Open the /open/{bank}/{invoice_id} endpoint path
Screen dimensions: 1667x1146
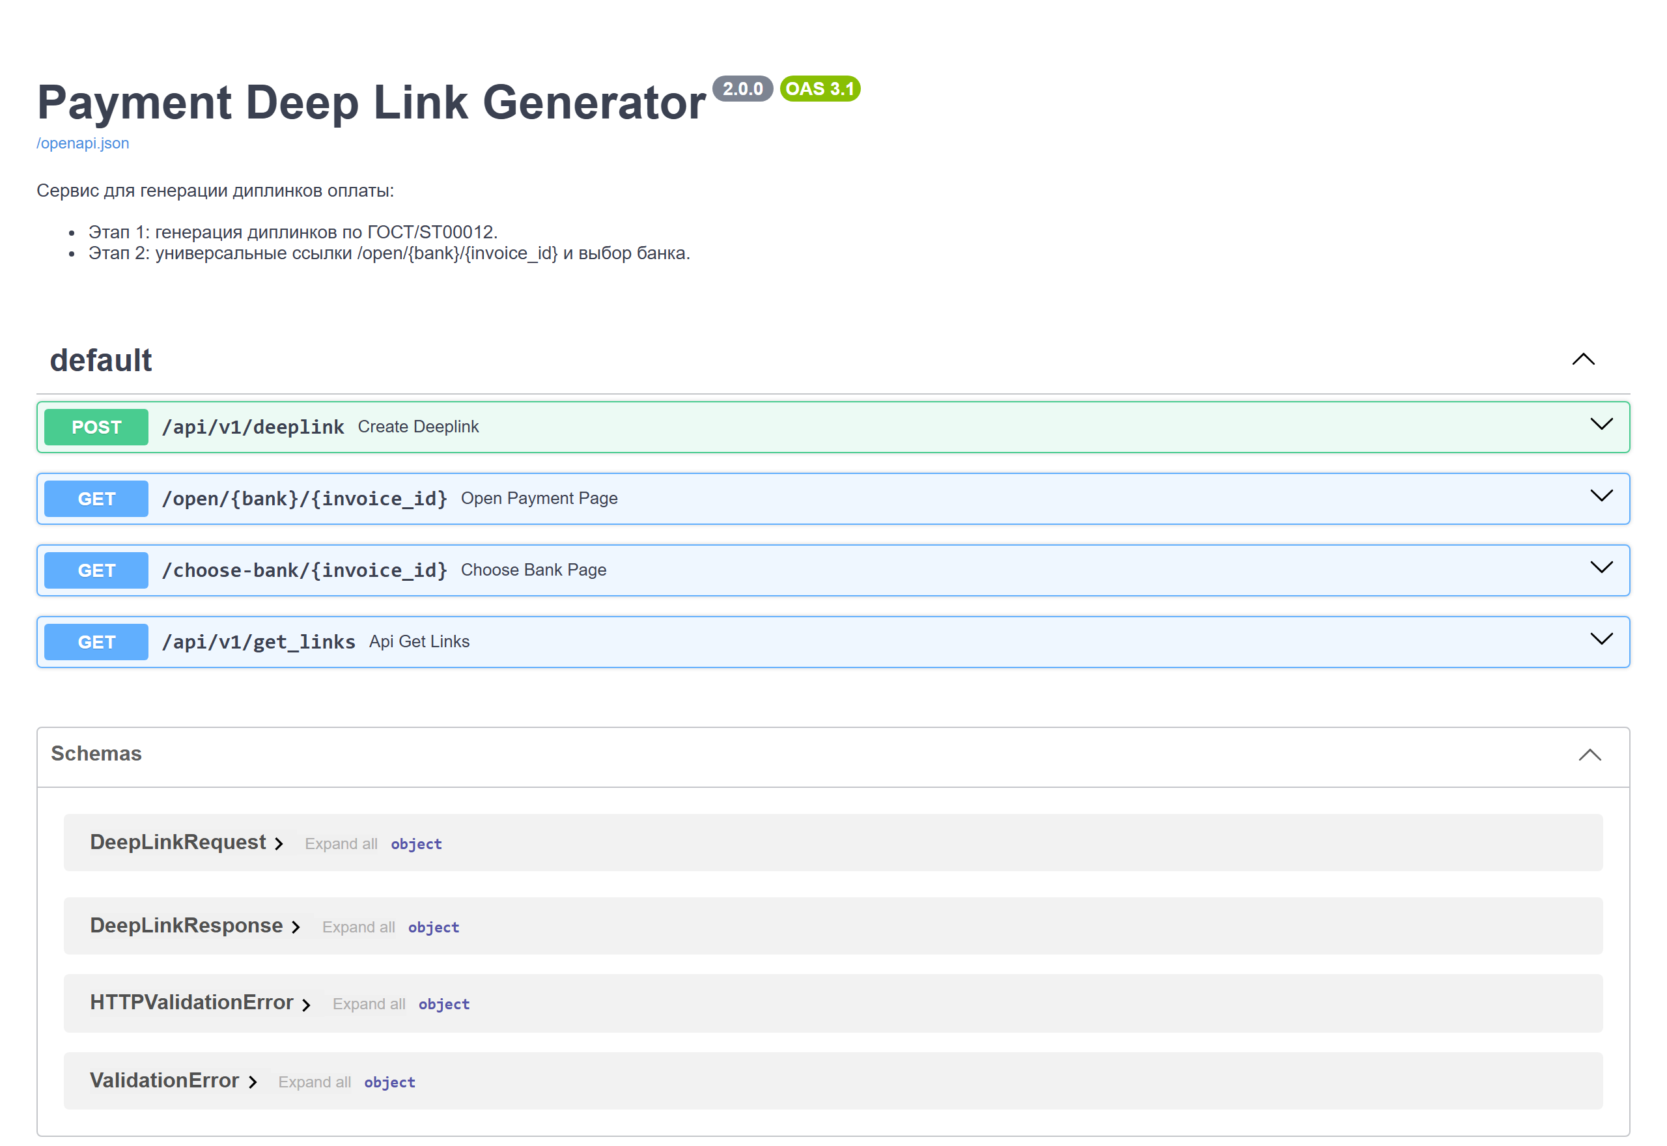click(304, 499)
